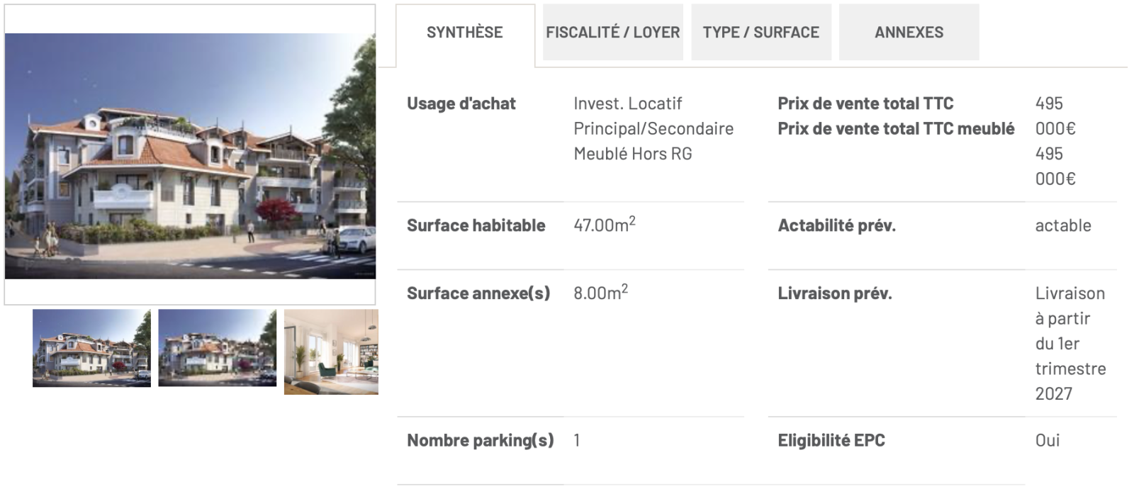This screenshot has width=1134, height=489.
Task: Open the SYNTHÈSE tab
Action: [x=464, y=33]
